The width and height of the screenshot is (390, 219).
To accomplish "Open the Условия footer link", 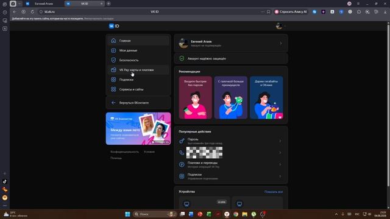I will 149,151.
